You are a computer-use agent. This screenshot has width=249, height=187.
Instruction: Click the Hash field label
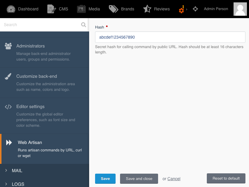(100, 27)
